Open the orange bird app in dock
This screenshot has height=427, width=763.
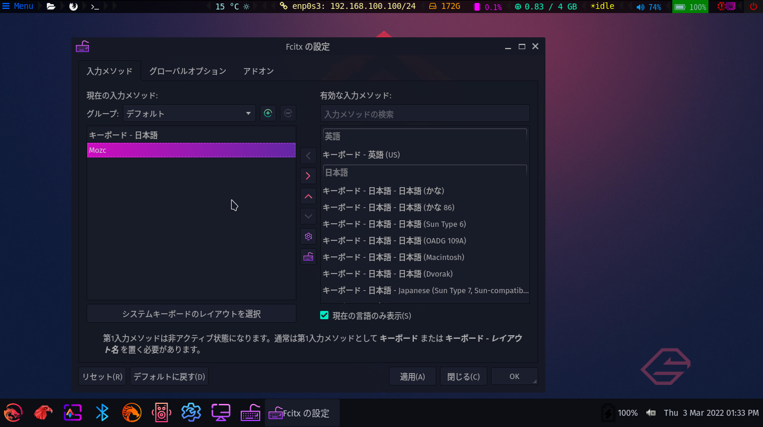pos(132,412)
